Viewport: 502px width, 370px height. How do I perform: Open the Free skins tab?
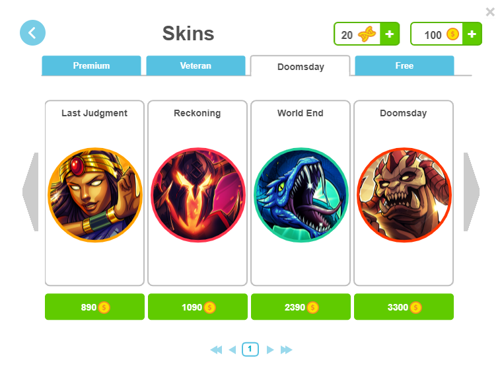[x=404, y=65]
